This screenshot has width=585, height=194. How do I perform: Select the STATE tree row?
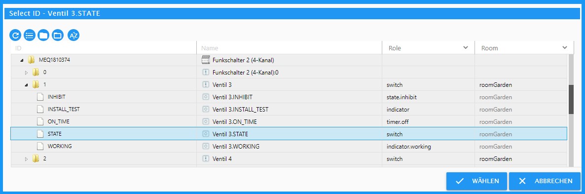tap(289, 134)
